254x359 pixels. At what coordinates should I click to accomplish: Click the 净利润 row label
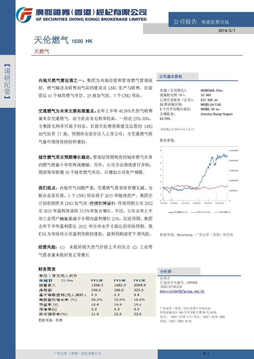(45, 290)
